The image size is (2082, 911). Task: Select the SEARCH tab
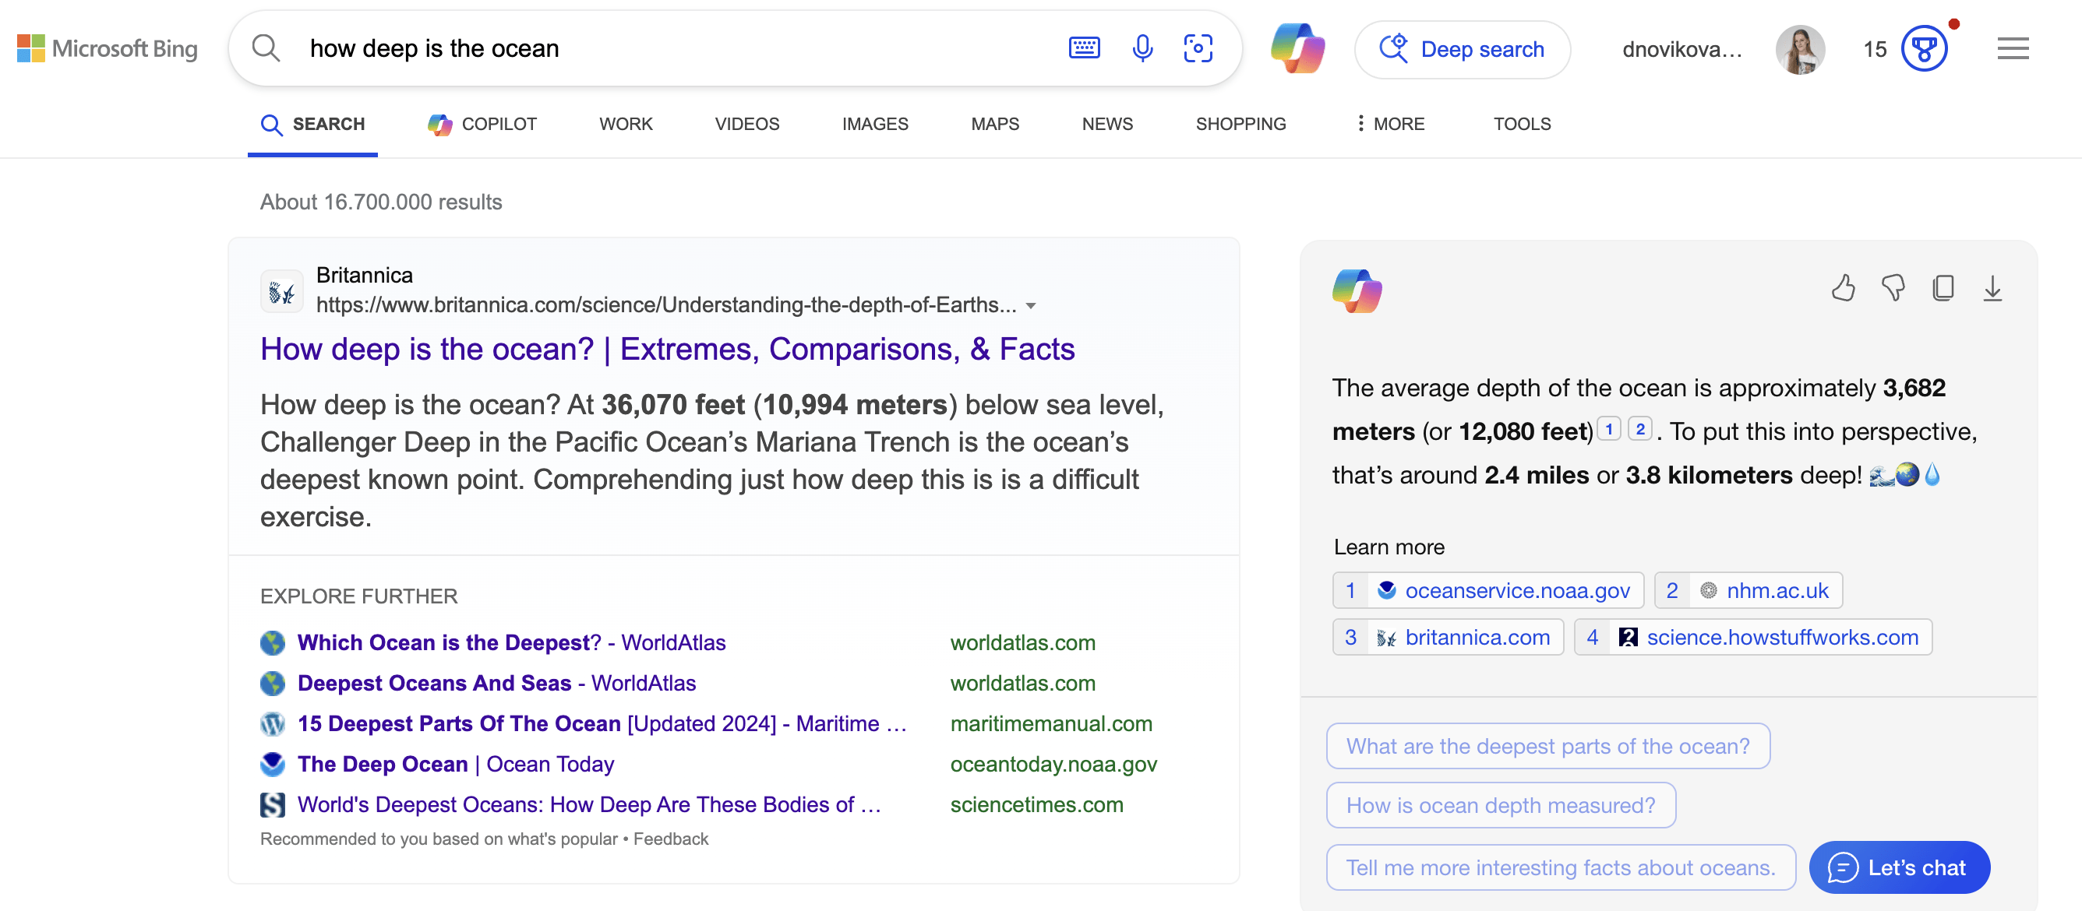[312, 125]
